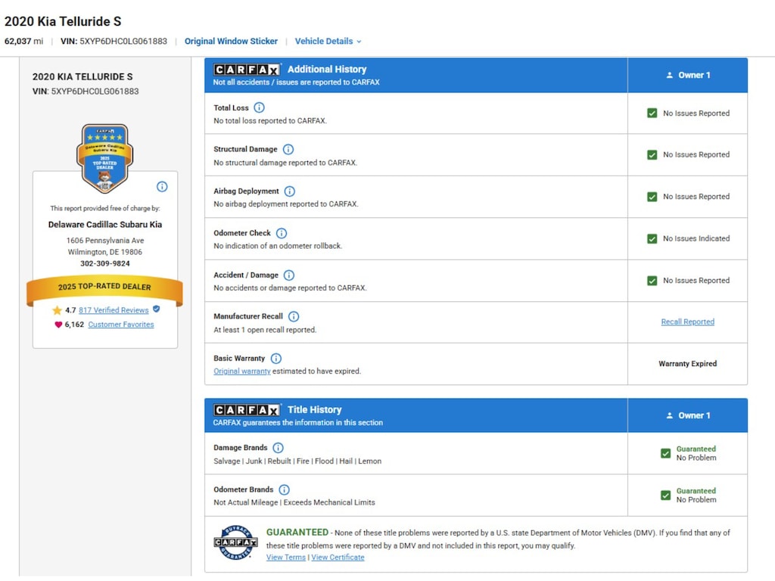Click the Accident / Damage info icon

click(x=289, y=275)
